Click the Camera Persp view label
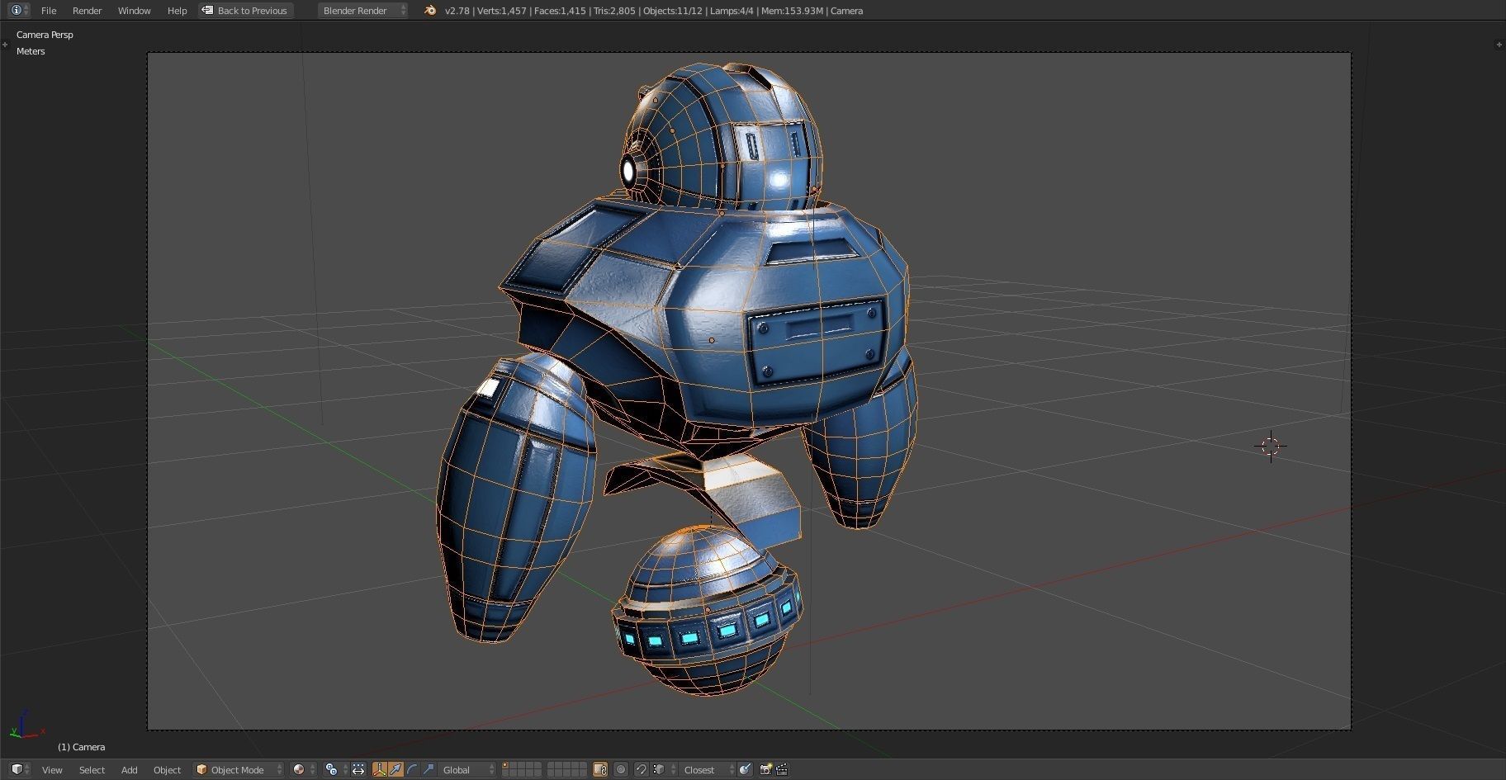This screenshot has height=780, width=1506. point(45,35)
